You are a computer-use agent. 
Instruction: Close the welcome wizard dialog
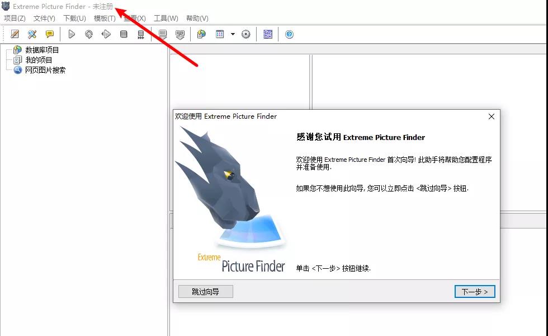point(492,116)
